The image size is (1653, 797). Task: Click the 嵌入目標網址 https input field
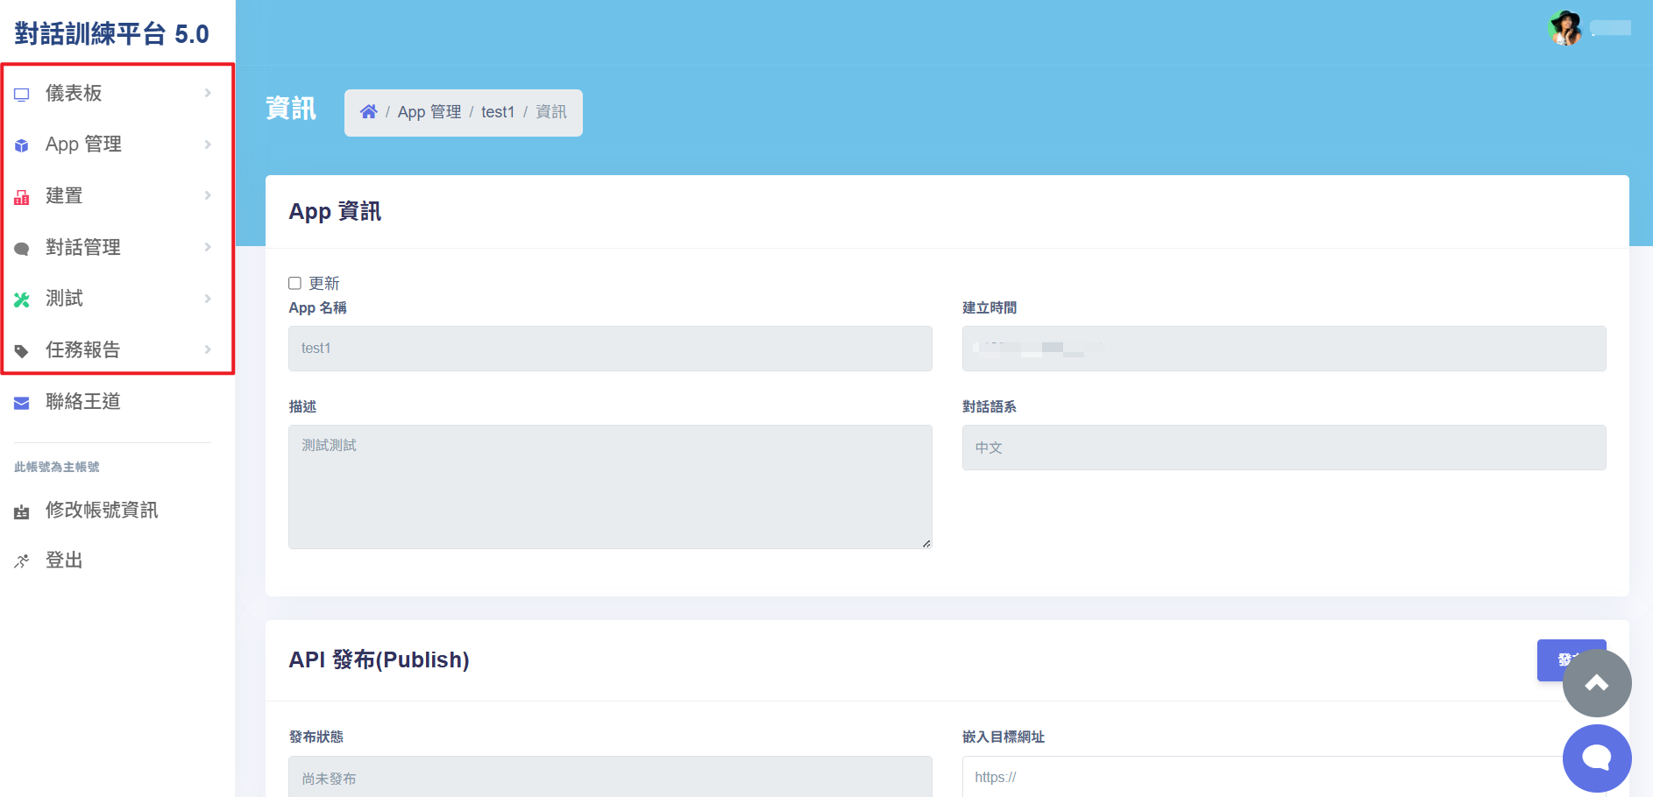click(x=1262, y=777)
